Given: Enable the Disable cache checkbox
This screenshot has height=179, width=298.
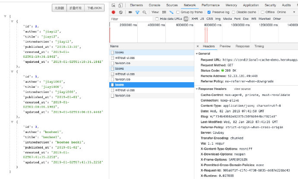Looking at the screenshot, I should 233,12.
